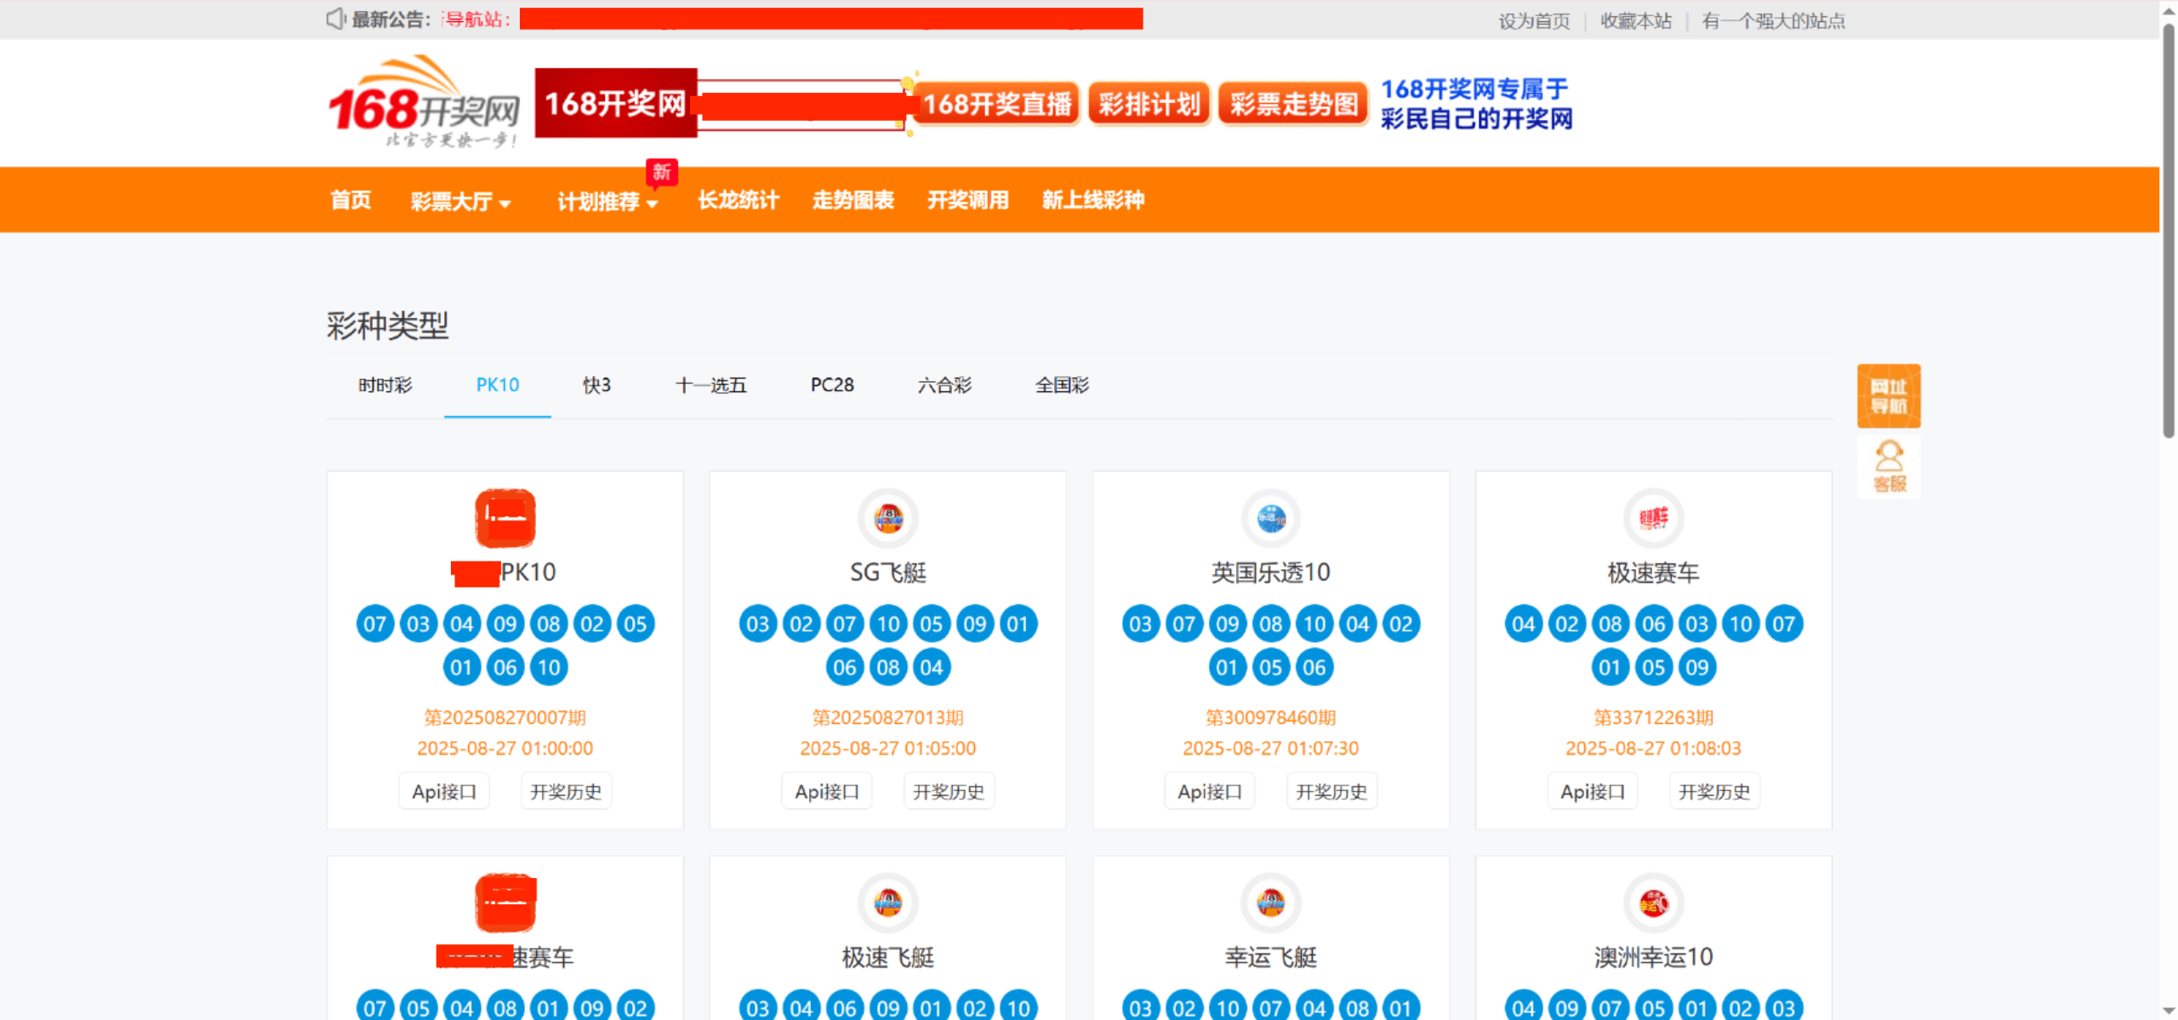This screenshot has height=1020, width=2178.
Task: Click the SG飞艇 lottery icon
Action: pyautogui.click(x=887, y=518)
